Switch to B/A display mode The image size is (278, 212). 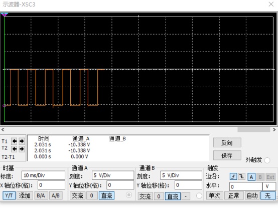click(41, 195)
